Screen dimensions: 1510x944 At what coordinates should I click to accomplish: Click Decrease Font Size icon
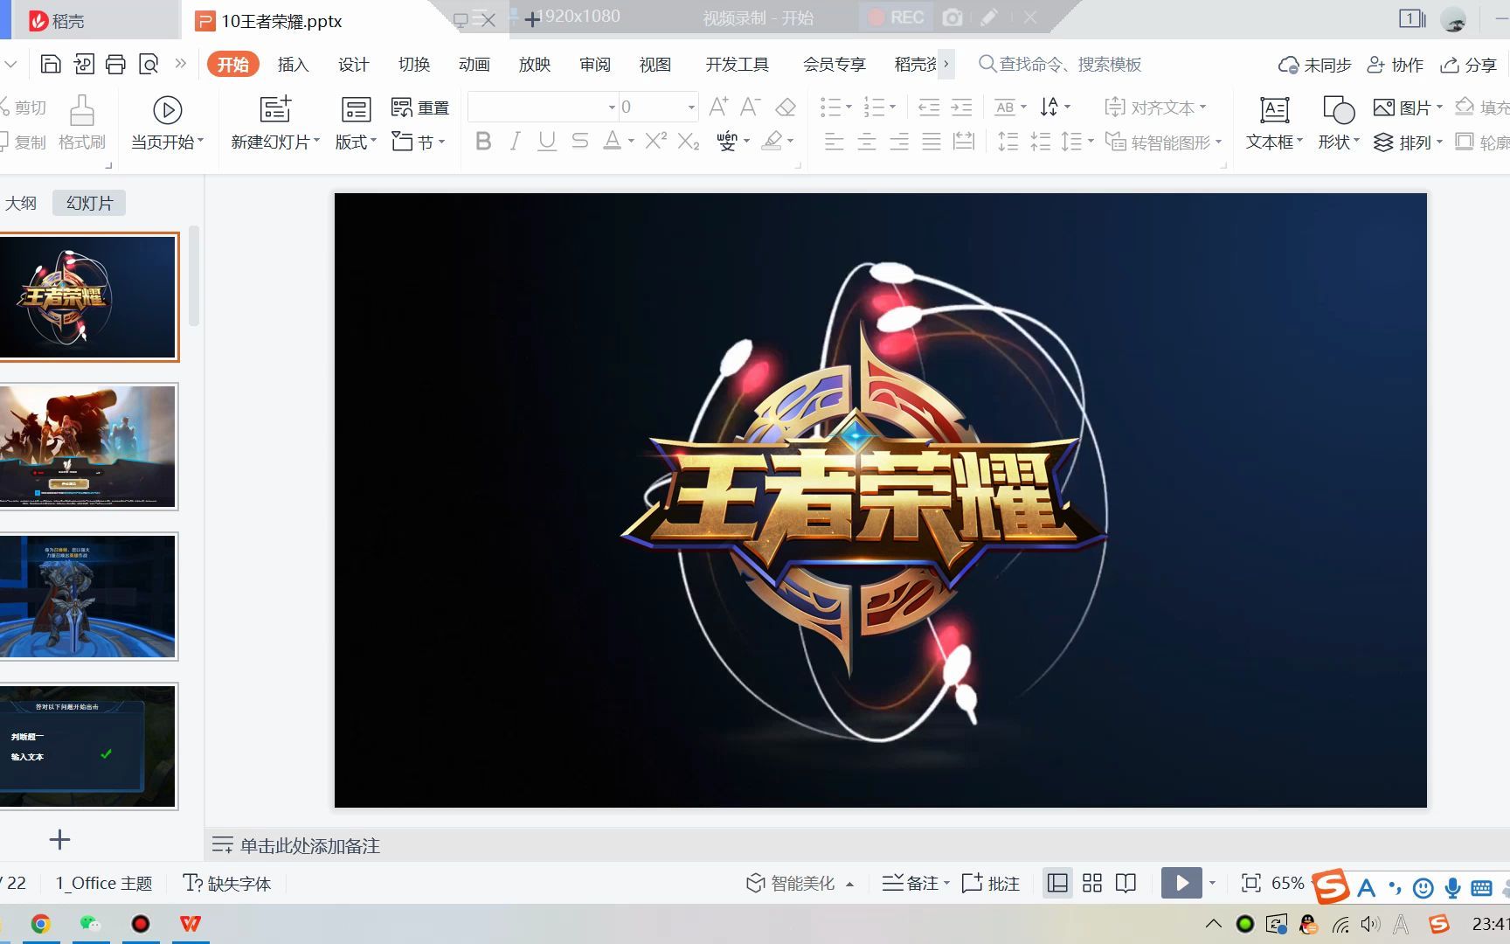pyautogui.click(x=750, y=107)
